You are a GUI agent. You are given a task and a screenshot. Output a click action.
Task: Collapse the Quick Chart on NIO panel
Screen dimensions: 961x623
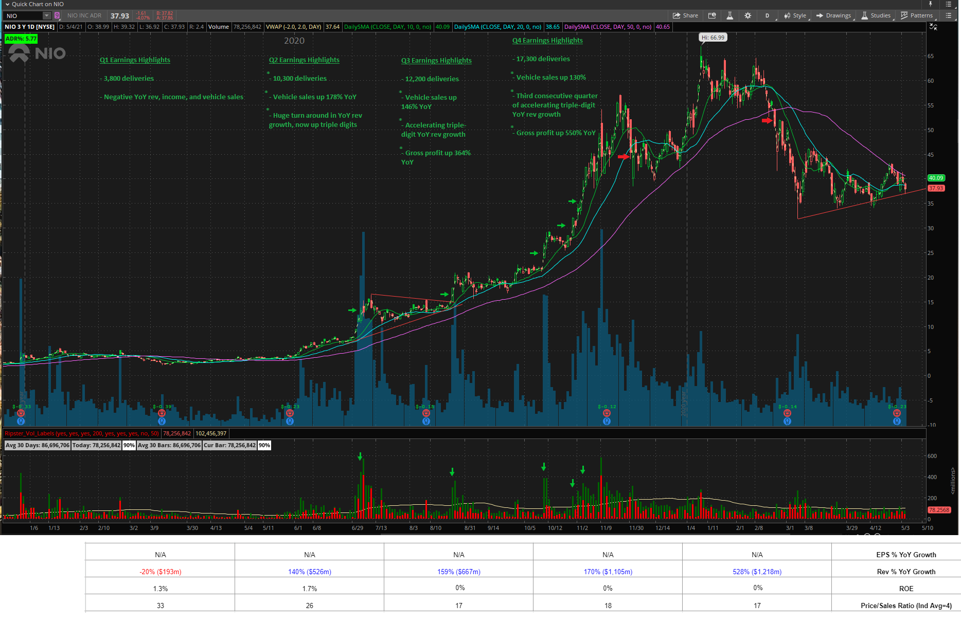pos(7,4)
